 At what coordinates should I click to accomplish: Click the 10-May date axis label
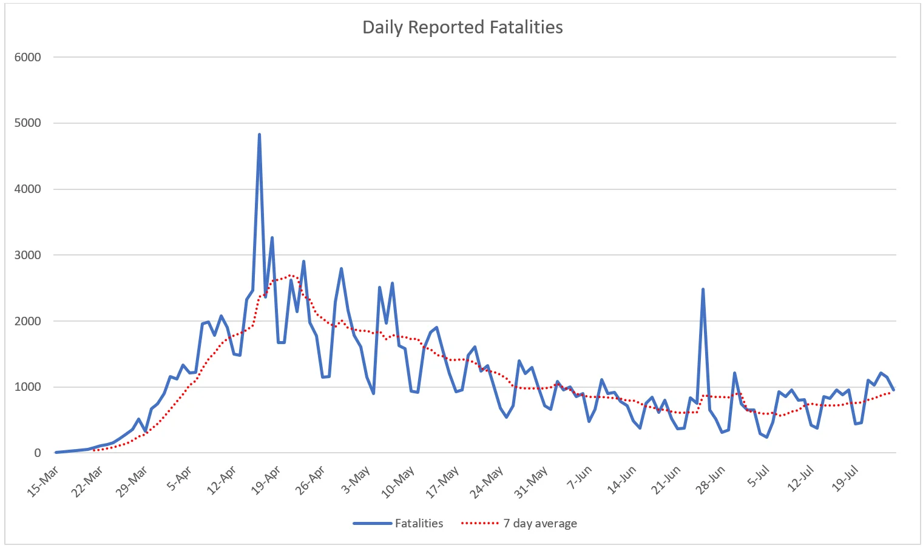[397, 483]
